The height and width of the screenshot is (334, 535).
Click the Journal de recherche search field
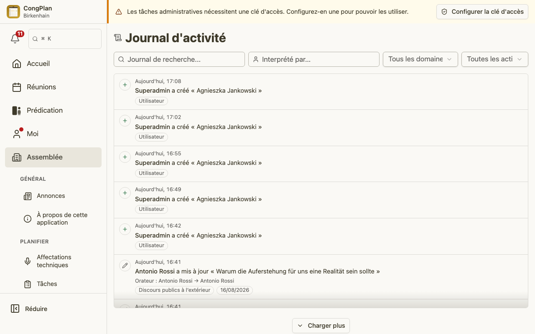(x=179, y=59)
